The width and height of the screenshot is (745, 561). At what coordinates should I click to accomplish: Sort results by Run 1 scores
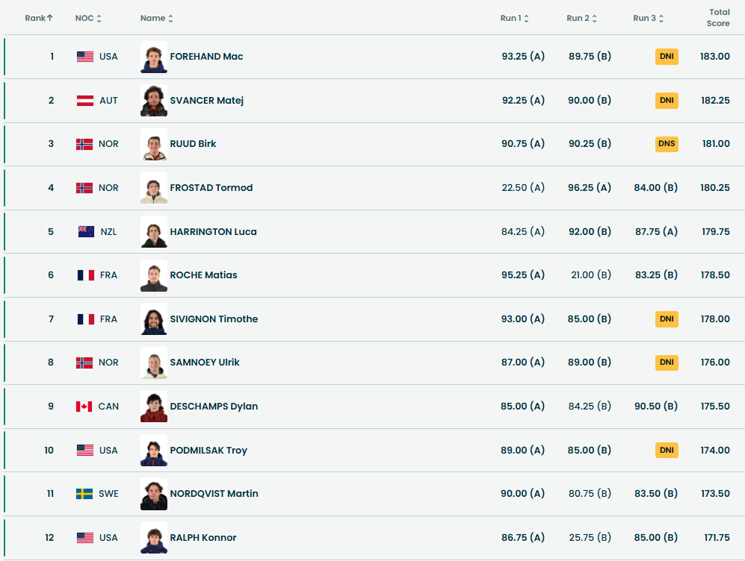click(x=515, y=18)
